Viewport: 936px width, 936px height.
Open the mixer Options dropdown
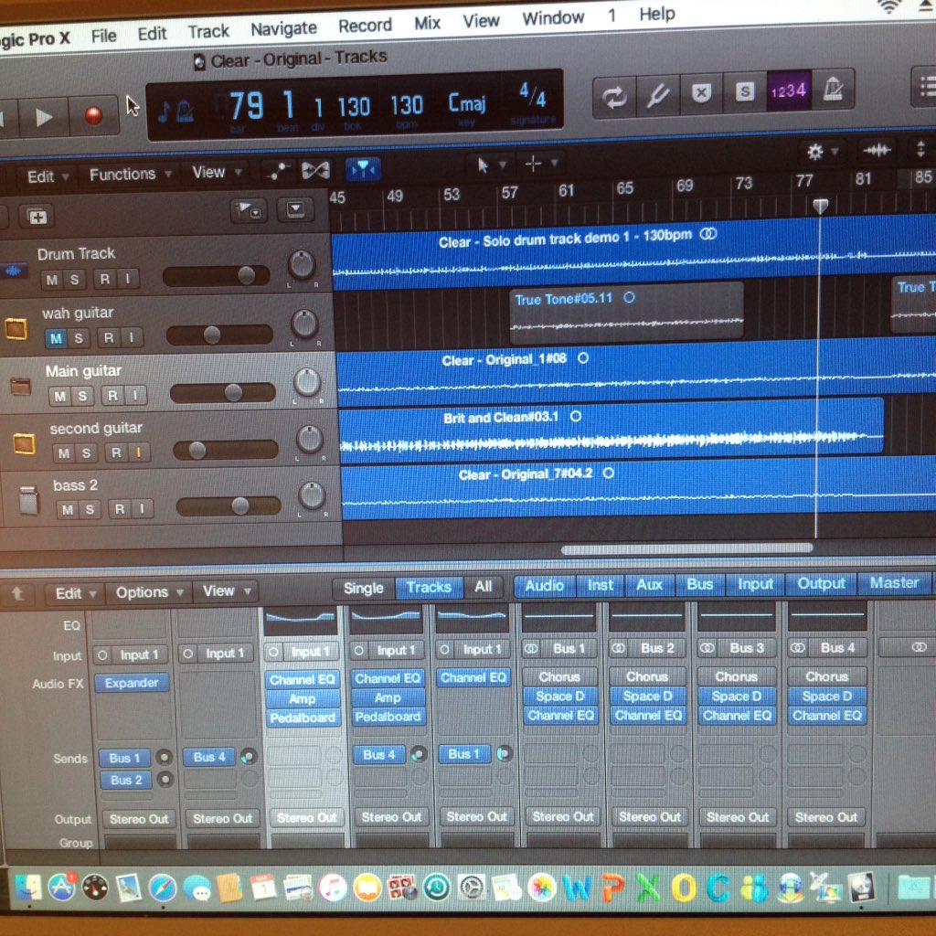click(x=149, y=592)
